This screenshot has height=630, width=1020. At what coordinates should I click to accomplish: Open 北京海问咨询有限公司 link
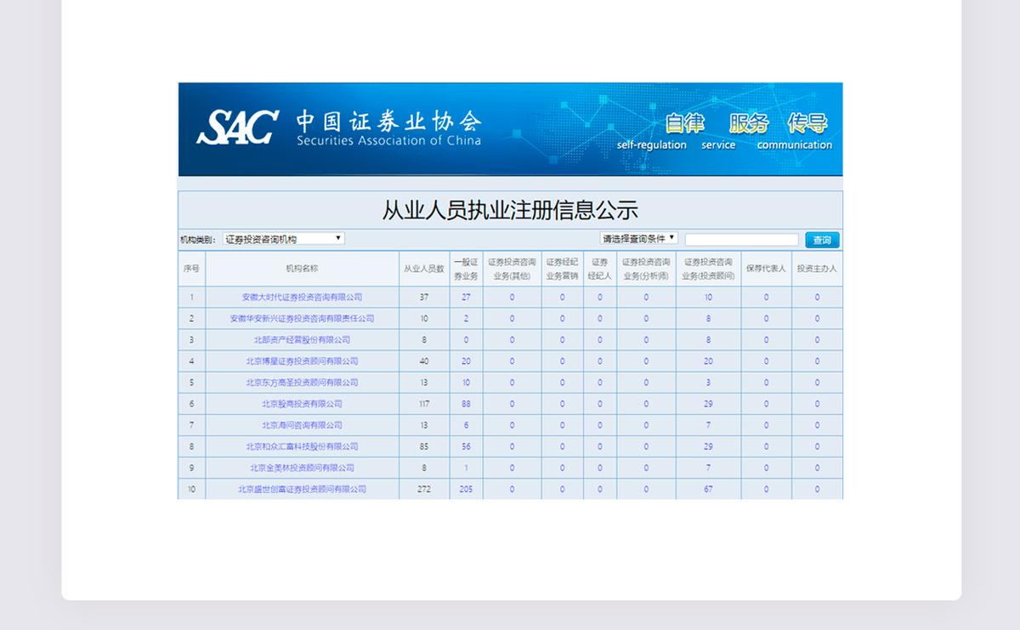(x=302, y=425)
